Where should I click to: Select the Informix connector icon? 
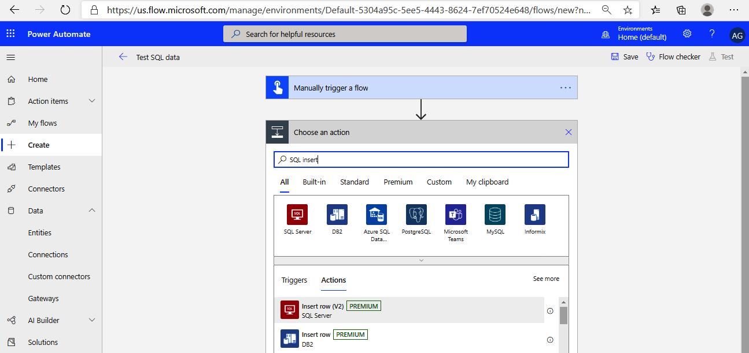point(535,215)
